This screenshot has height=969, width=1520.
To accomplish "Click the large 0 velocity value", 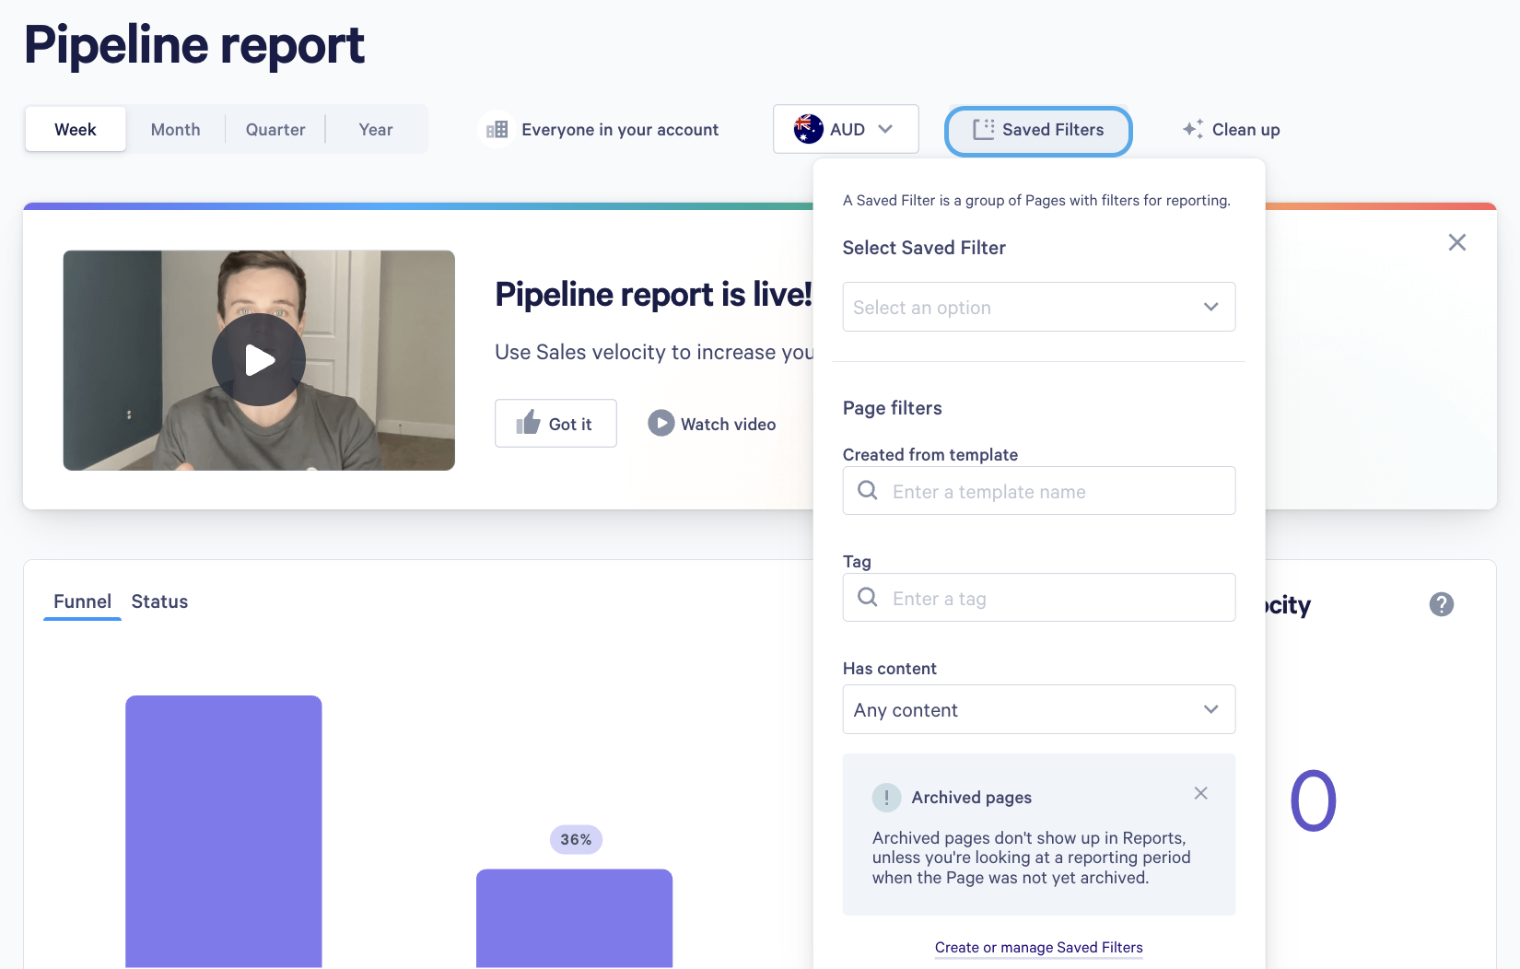I will click(1314, 800).
